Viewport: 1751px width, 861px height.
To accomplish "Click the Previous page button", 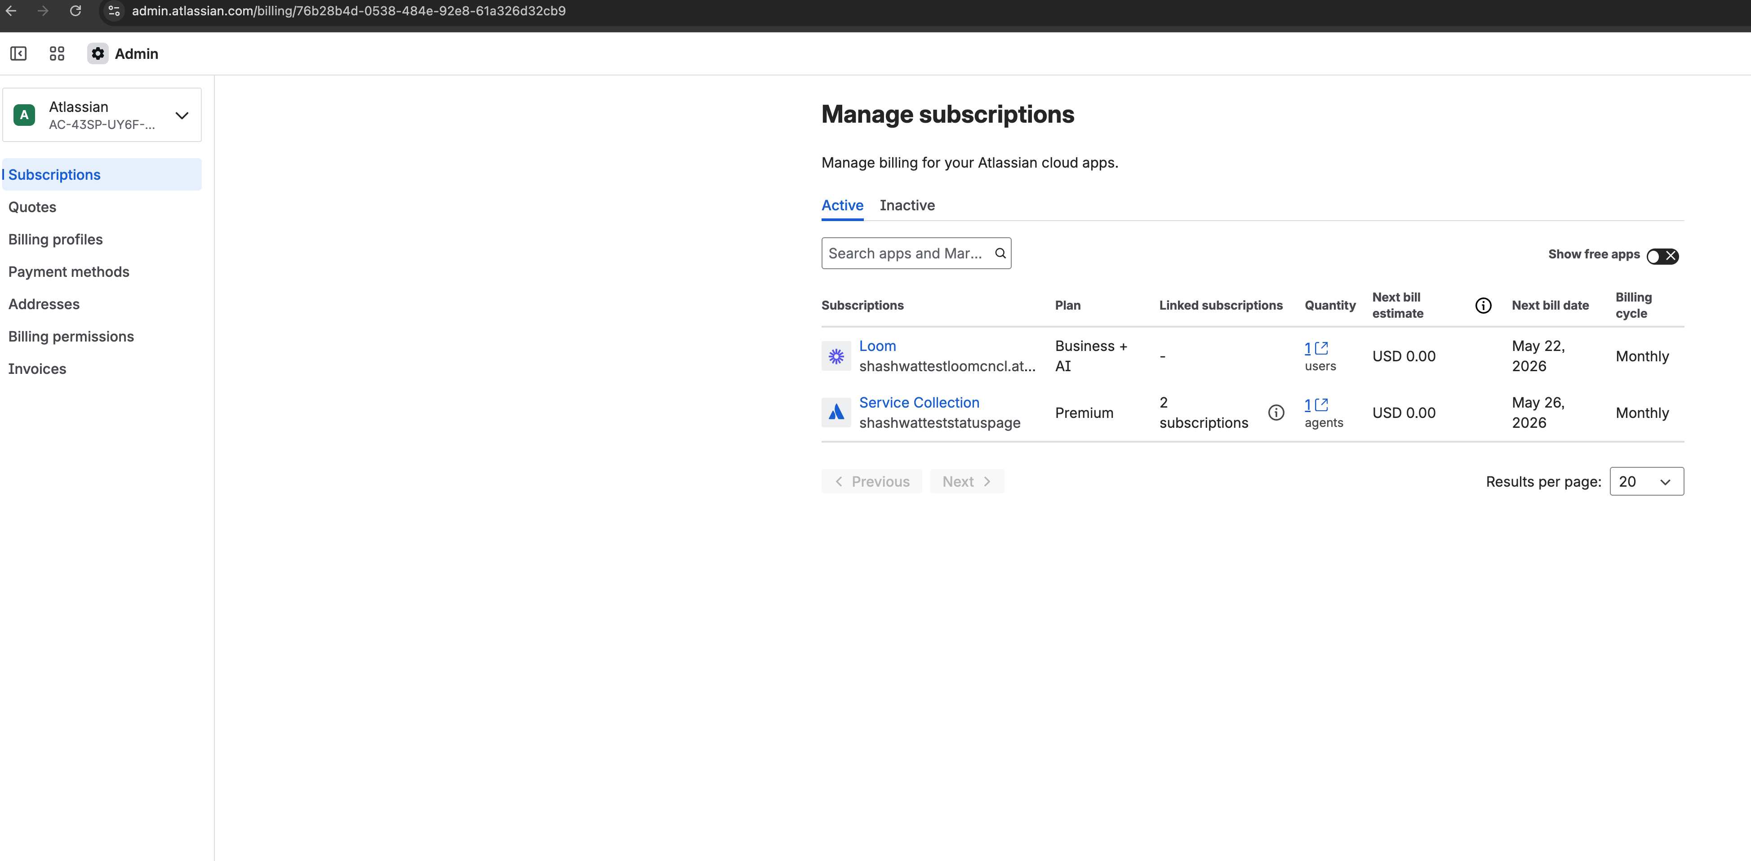I will click(871, 482).
